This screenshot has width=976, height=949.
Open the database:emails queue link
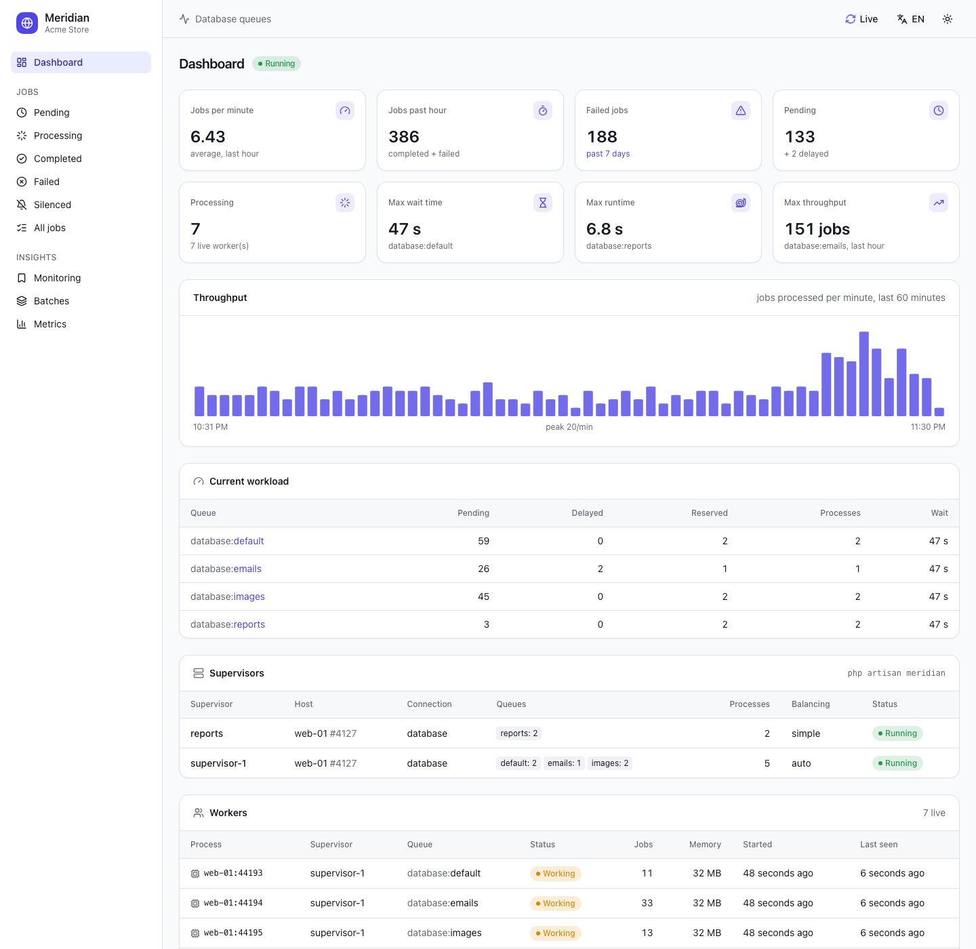coord(226,569)
